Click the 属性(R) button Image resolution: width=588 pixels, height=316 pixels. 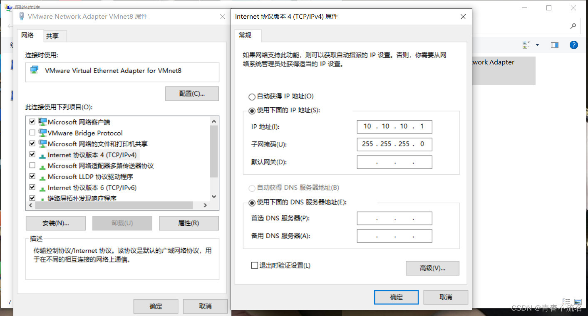click(189, 223)
